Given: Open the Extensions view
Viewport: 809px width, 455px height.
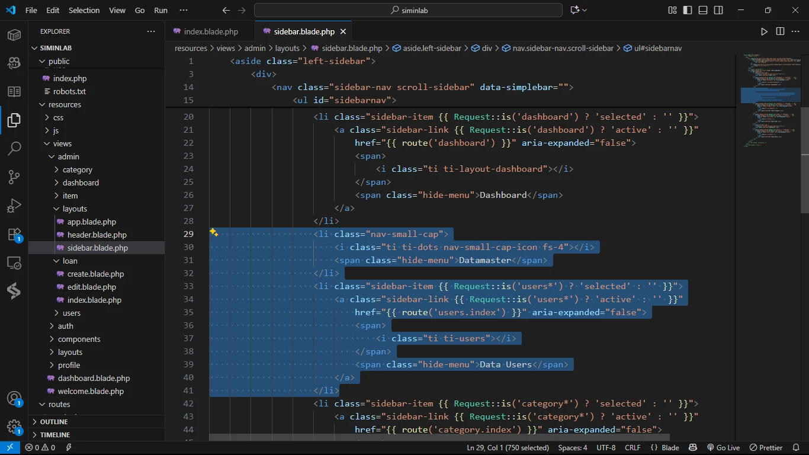Looking at the screenshot, I should coord(14,235).
